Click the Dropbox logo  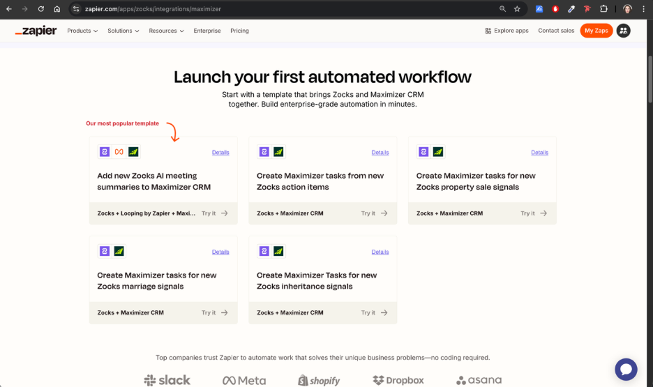click(398, 380)
